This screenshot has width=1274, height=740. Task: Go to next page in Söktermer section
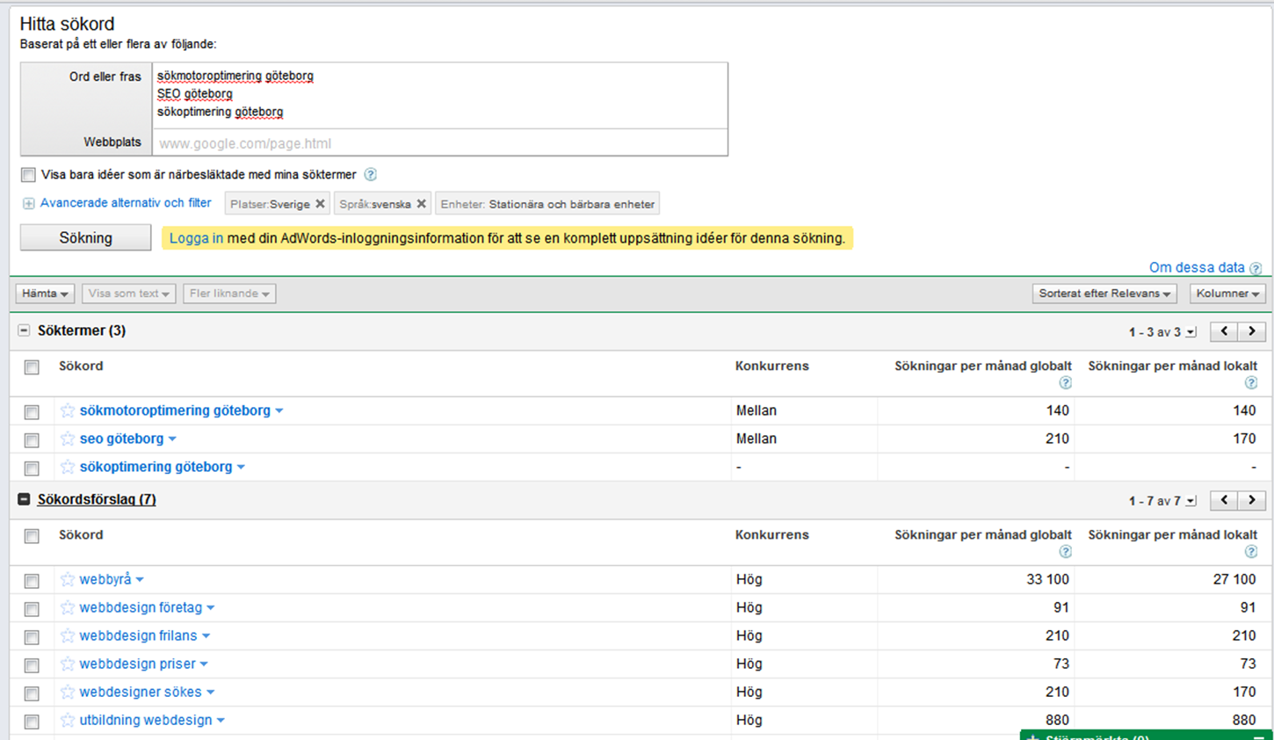(1252, 331)
